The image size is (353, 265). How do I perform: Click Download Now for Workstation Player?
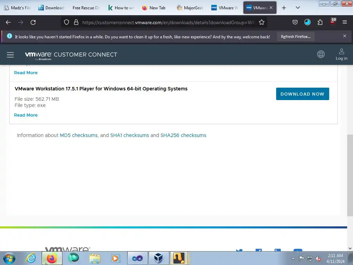coord(302,94)
